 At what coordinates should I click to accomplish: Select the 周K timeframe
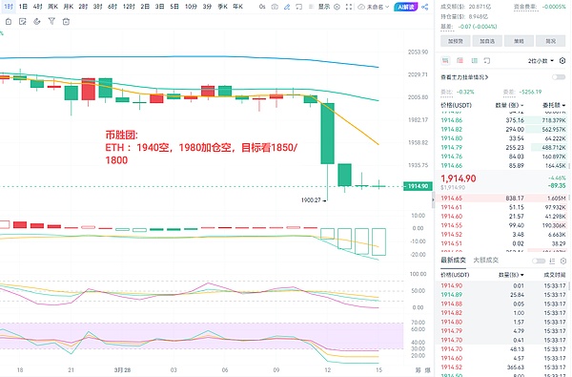(x=52, y=7)
